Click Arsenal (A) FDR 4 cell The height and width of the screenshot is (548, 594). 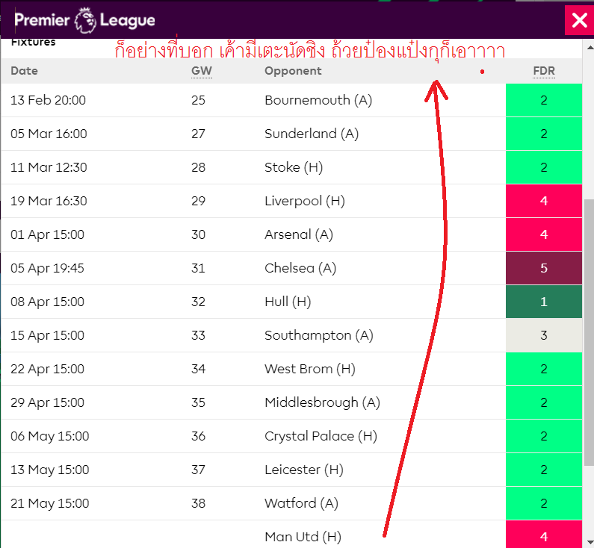tap(543, 234)
